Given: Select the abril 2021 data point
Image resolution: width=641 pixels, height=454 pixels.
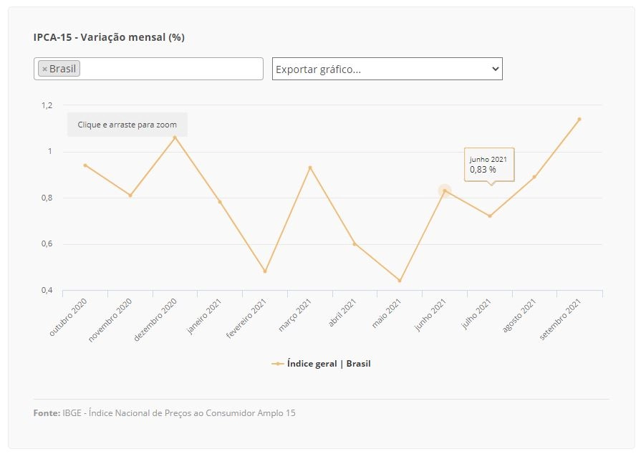Looking at the screenshot, I should (x=355, y=244).
